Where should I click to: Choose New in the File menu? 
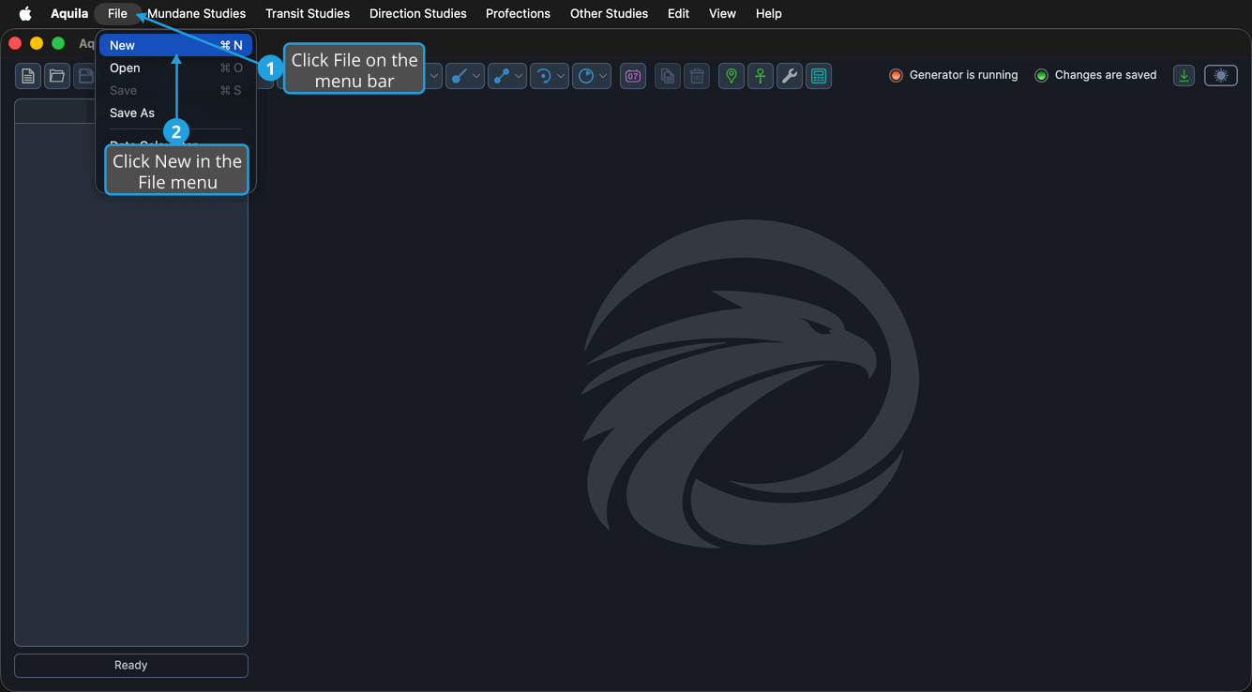tap(175, 45)
